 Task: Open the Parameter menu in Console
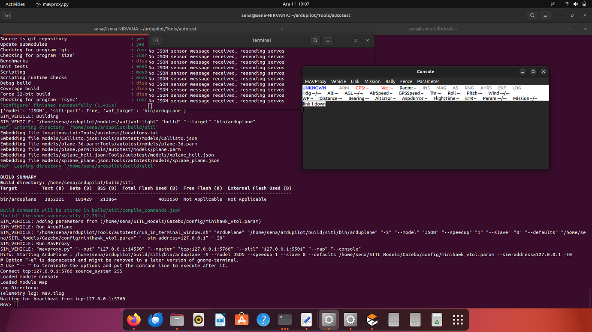coord(428,81)
